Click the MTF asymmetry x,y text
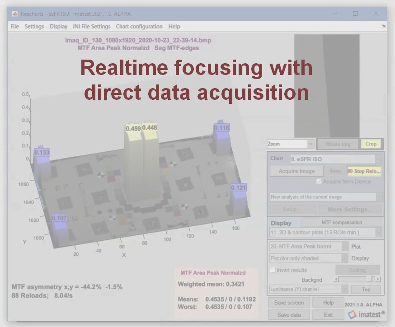395x327 pixels. [67, 287]
